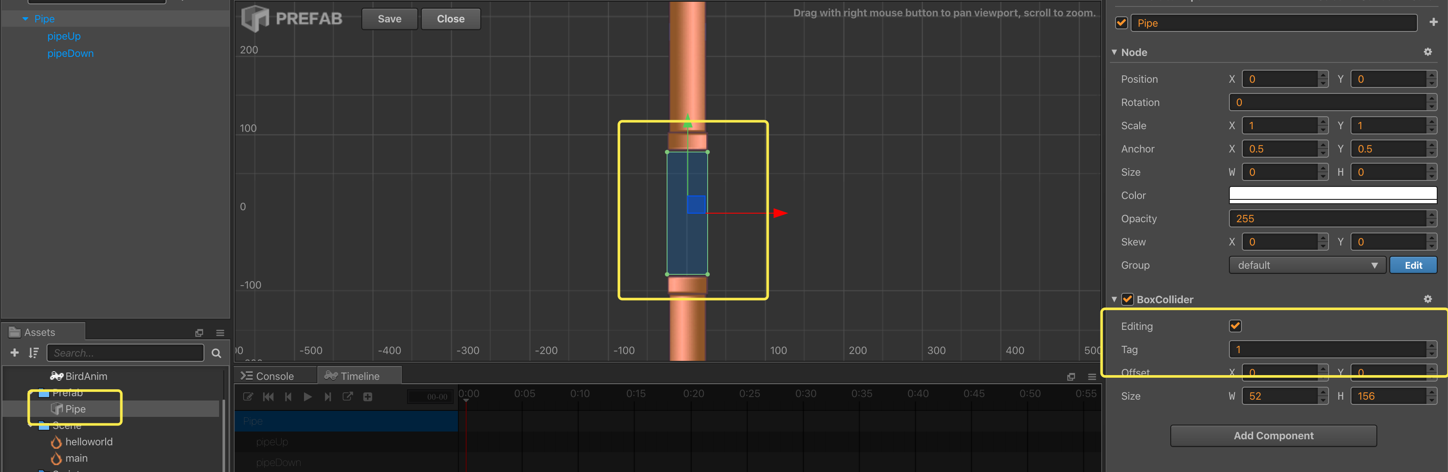Screen dimensions: 1448x472
Task: Click the Opacity 255 field
Action: pyautogui.click(x=1328, y=218)
